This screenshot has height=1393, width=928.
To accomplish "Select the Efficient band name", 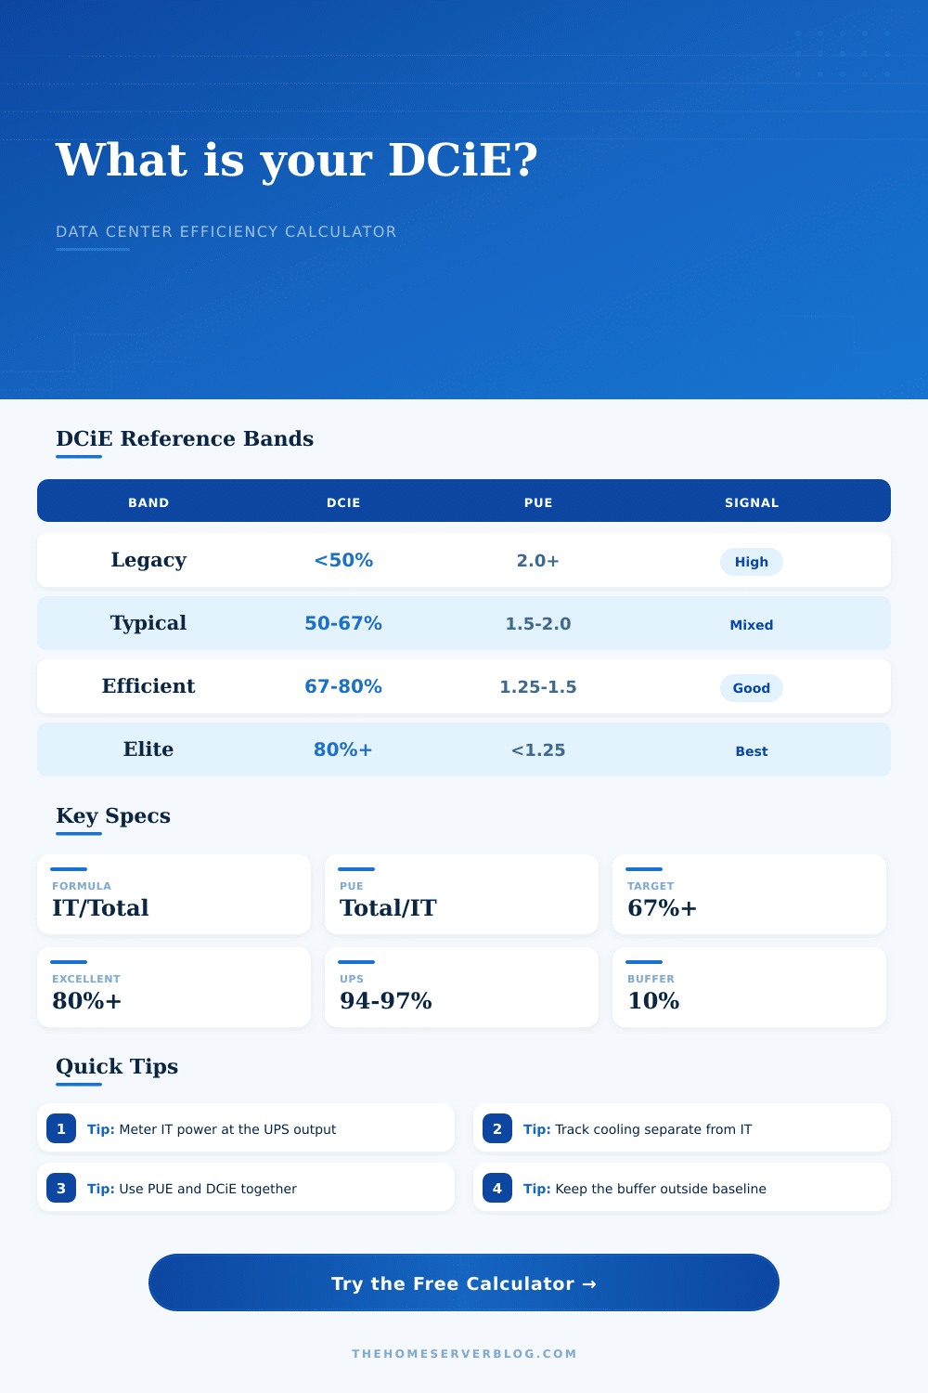I will [148, 686].
